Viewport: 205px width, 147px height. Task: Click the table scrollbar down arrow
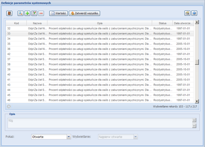coord(197,101)
